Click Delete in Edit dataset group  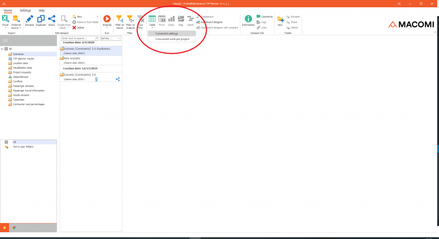point(78,27)
